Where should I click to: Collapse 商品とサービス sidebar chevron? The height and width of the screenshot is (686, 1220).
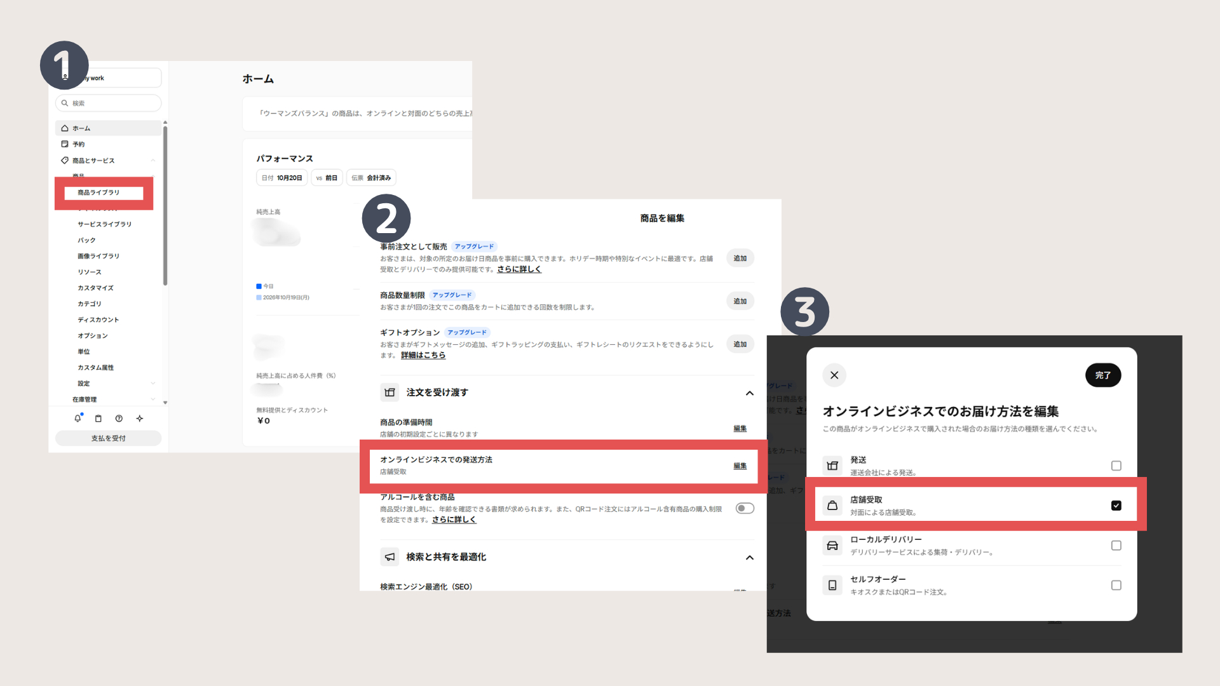[x=153, y=161]
